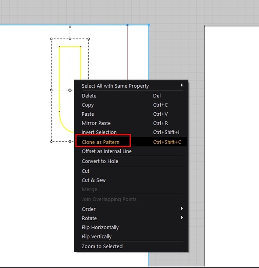
Task: Select Cut & Sew option
Action: coord(131,180)
